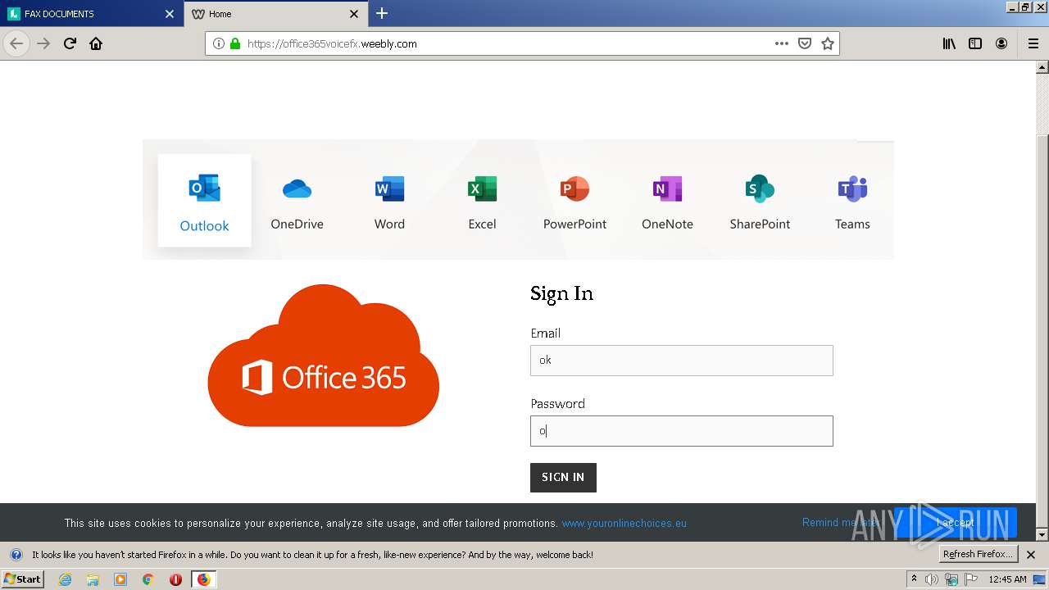This screenshot has height=590, width=1049.
Task: Open the Windows Start menu
Action: (x=23, y=579)
